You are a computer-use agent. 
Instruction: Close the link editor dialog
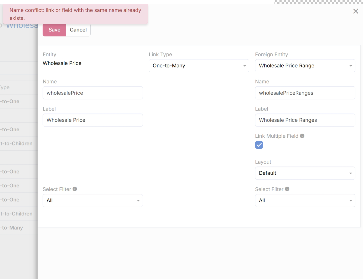pyautogui.click(x=356, y=11)
